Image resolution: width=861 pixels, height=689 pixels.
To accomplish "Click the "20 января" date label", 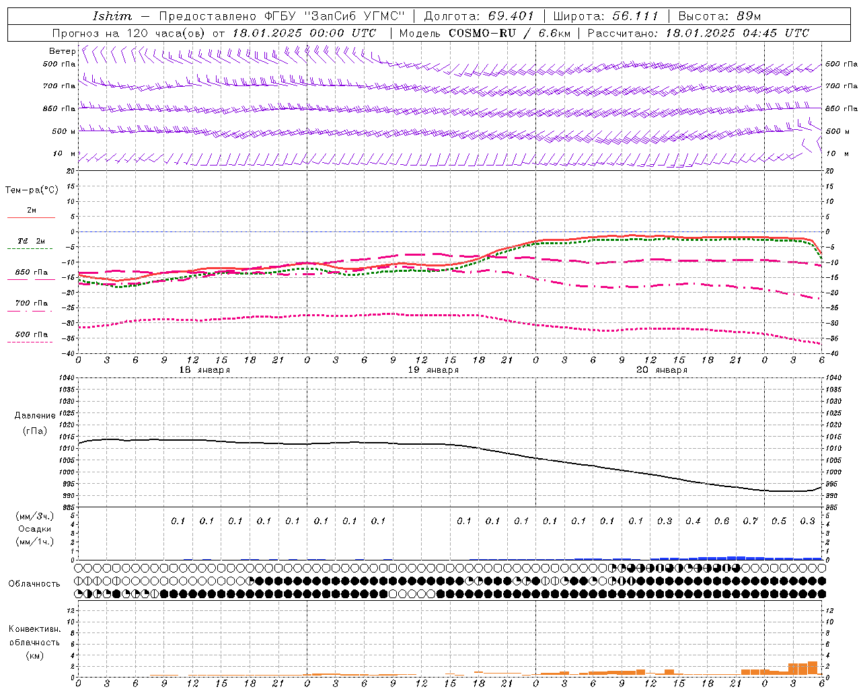I will click(662, 370).
